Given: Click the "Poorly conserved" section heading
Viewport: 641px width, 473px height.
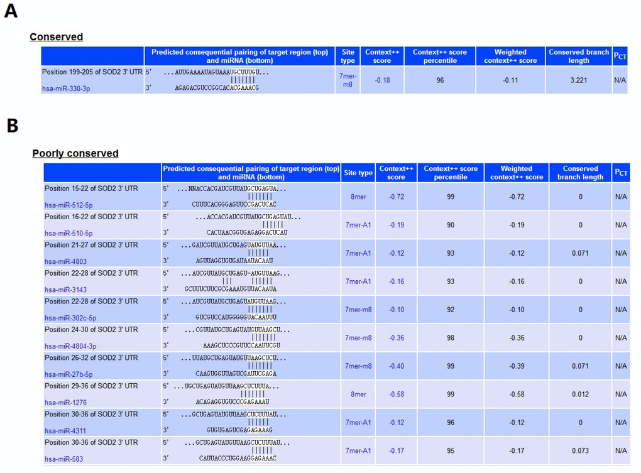Looking at the screenshot, I should 75,153.
